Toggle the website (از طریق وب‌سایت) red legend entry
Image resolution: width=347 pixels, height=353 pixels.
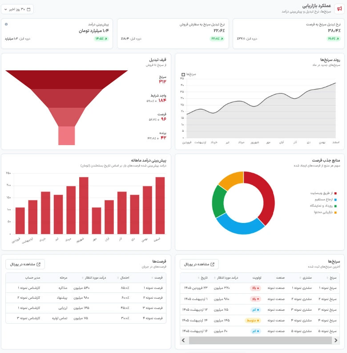tap(323, 193)
